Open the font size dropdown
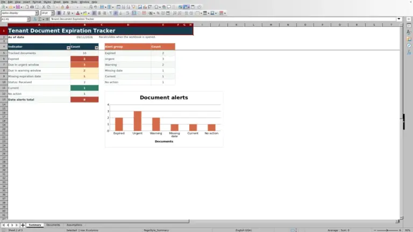This screenshot has width=413, height=232. point(52,13)
